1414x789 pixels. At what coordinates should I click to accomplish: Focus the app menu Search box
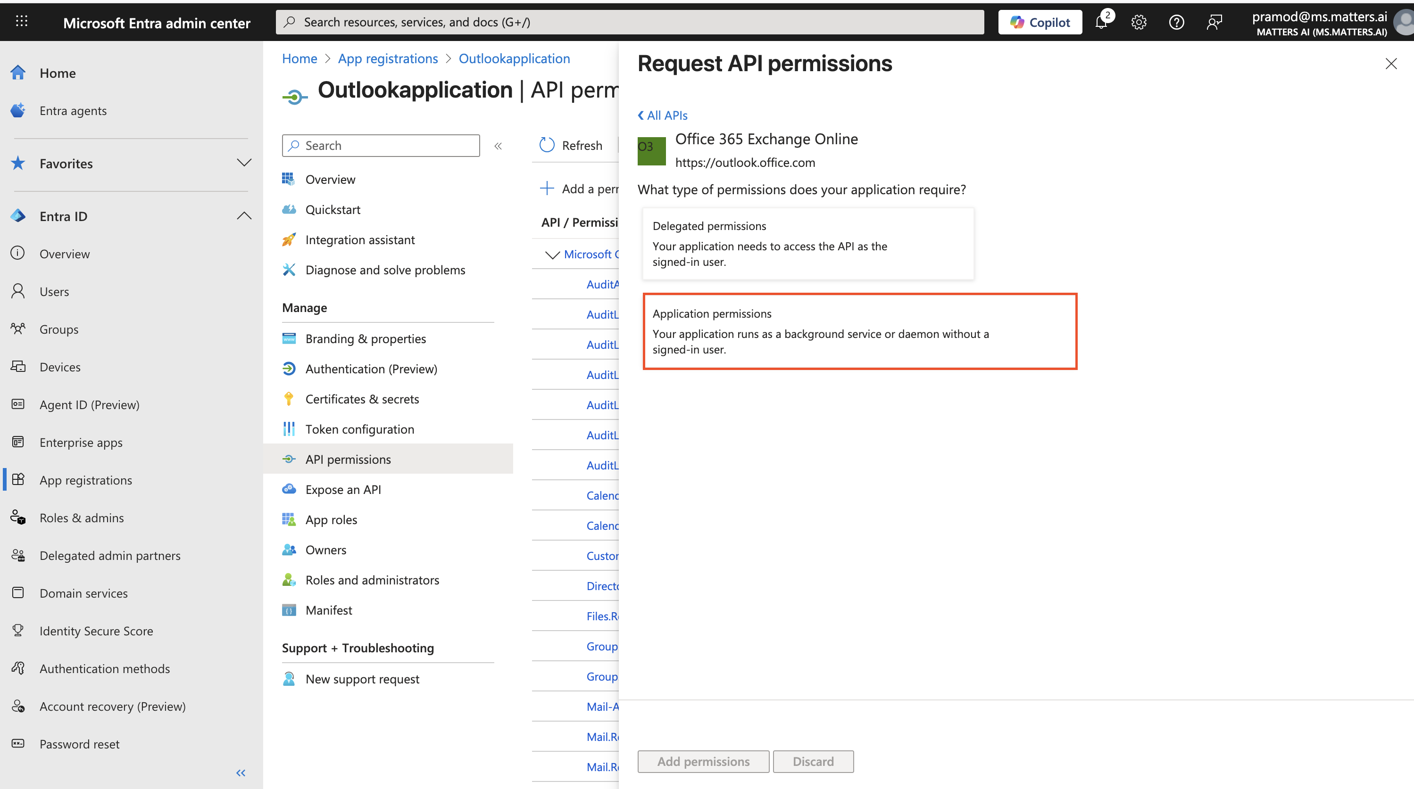point(381,145)
